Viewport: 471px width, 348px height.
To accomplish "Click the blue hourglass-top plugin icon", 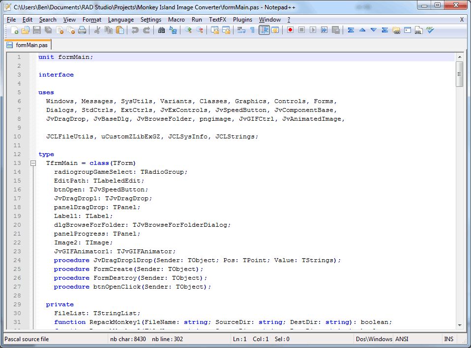I will pyautogui.click(x=351, y=30).
